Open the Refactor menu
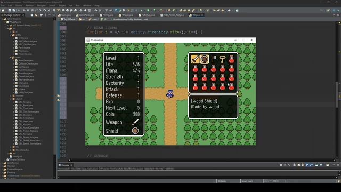 pyautogui.click(x=29, y=6)
